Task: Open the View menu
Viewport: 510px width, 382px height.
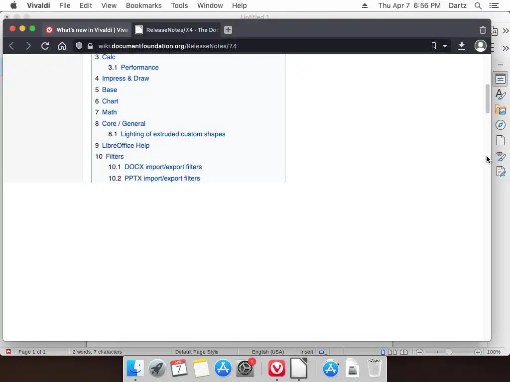Action: (109, 5)
